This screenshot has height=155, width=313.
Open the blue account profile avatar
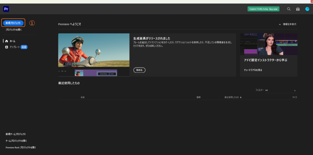(x=307, y=9)
